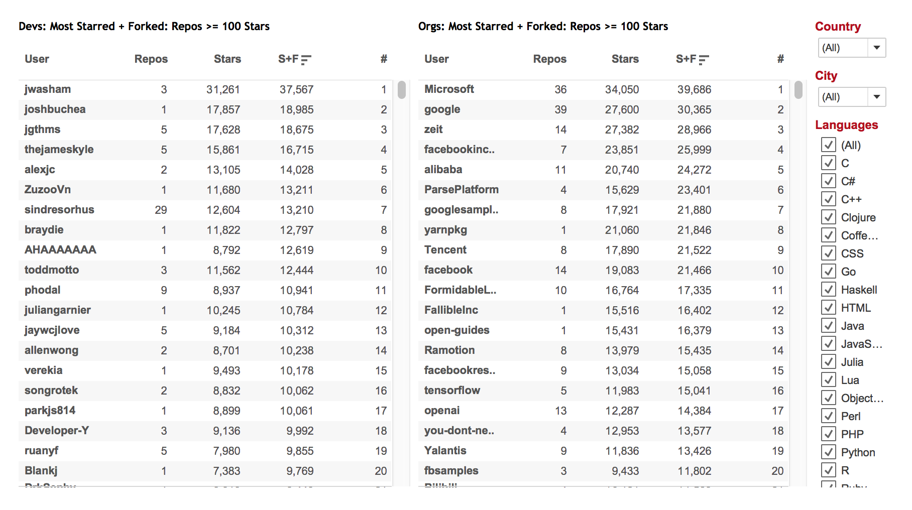Toggle the Go language checkbox
912x510 pixels.
(828, 272)
